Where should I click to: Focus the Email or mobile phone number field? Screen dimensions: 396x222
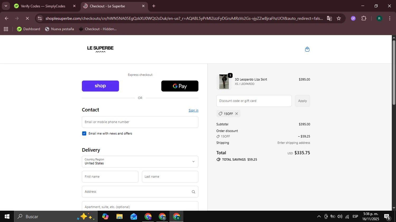coord(140,122)
